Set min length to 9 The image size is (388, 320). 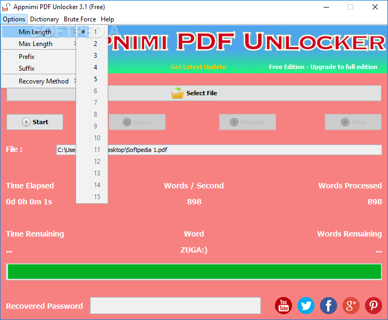[x=92, y=126]
